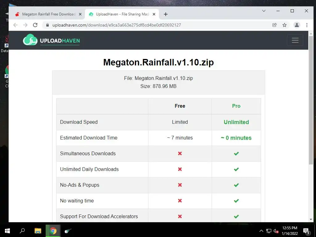Screen dimensions: 316x237
Task: Reload the page with the refresh icon
Action: click(x=35, y=25)
